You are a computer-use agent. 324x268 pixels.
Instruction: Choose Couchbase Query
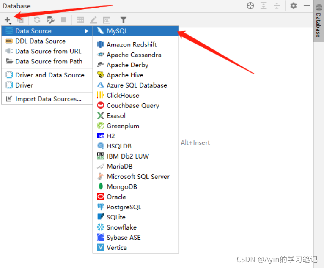(136, 105)
